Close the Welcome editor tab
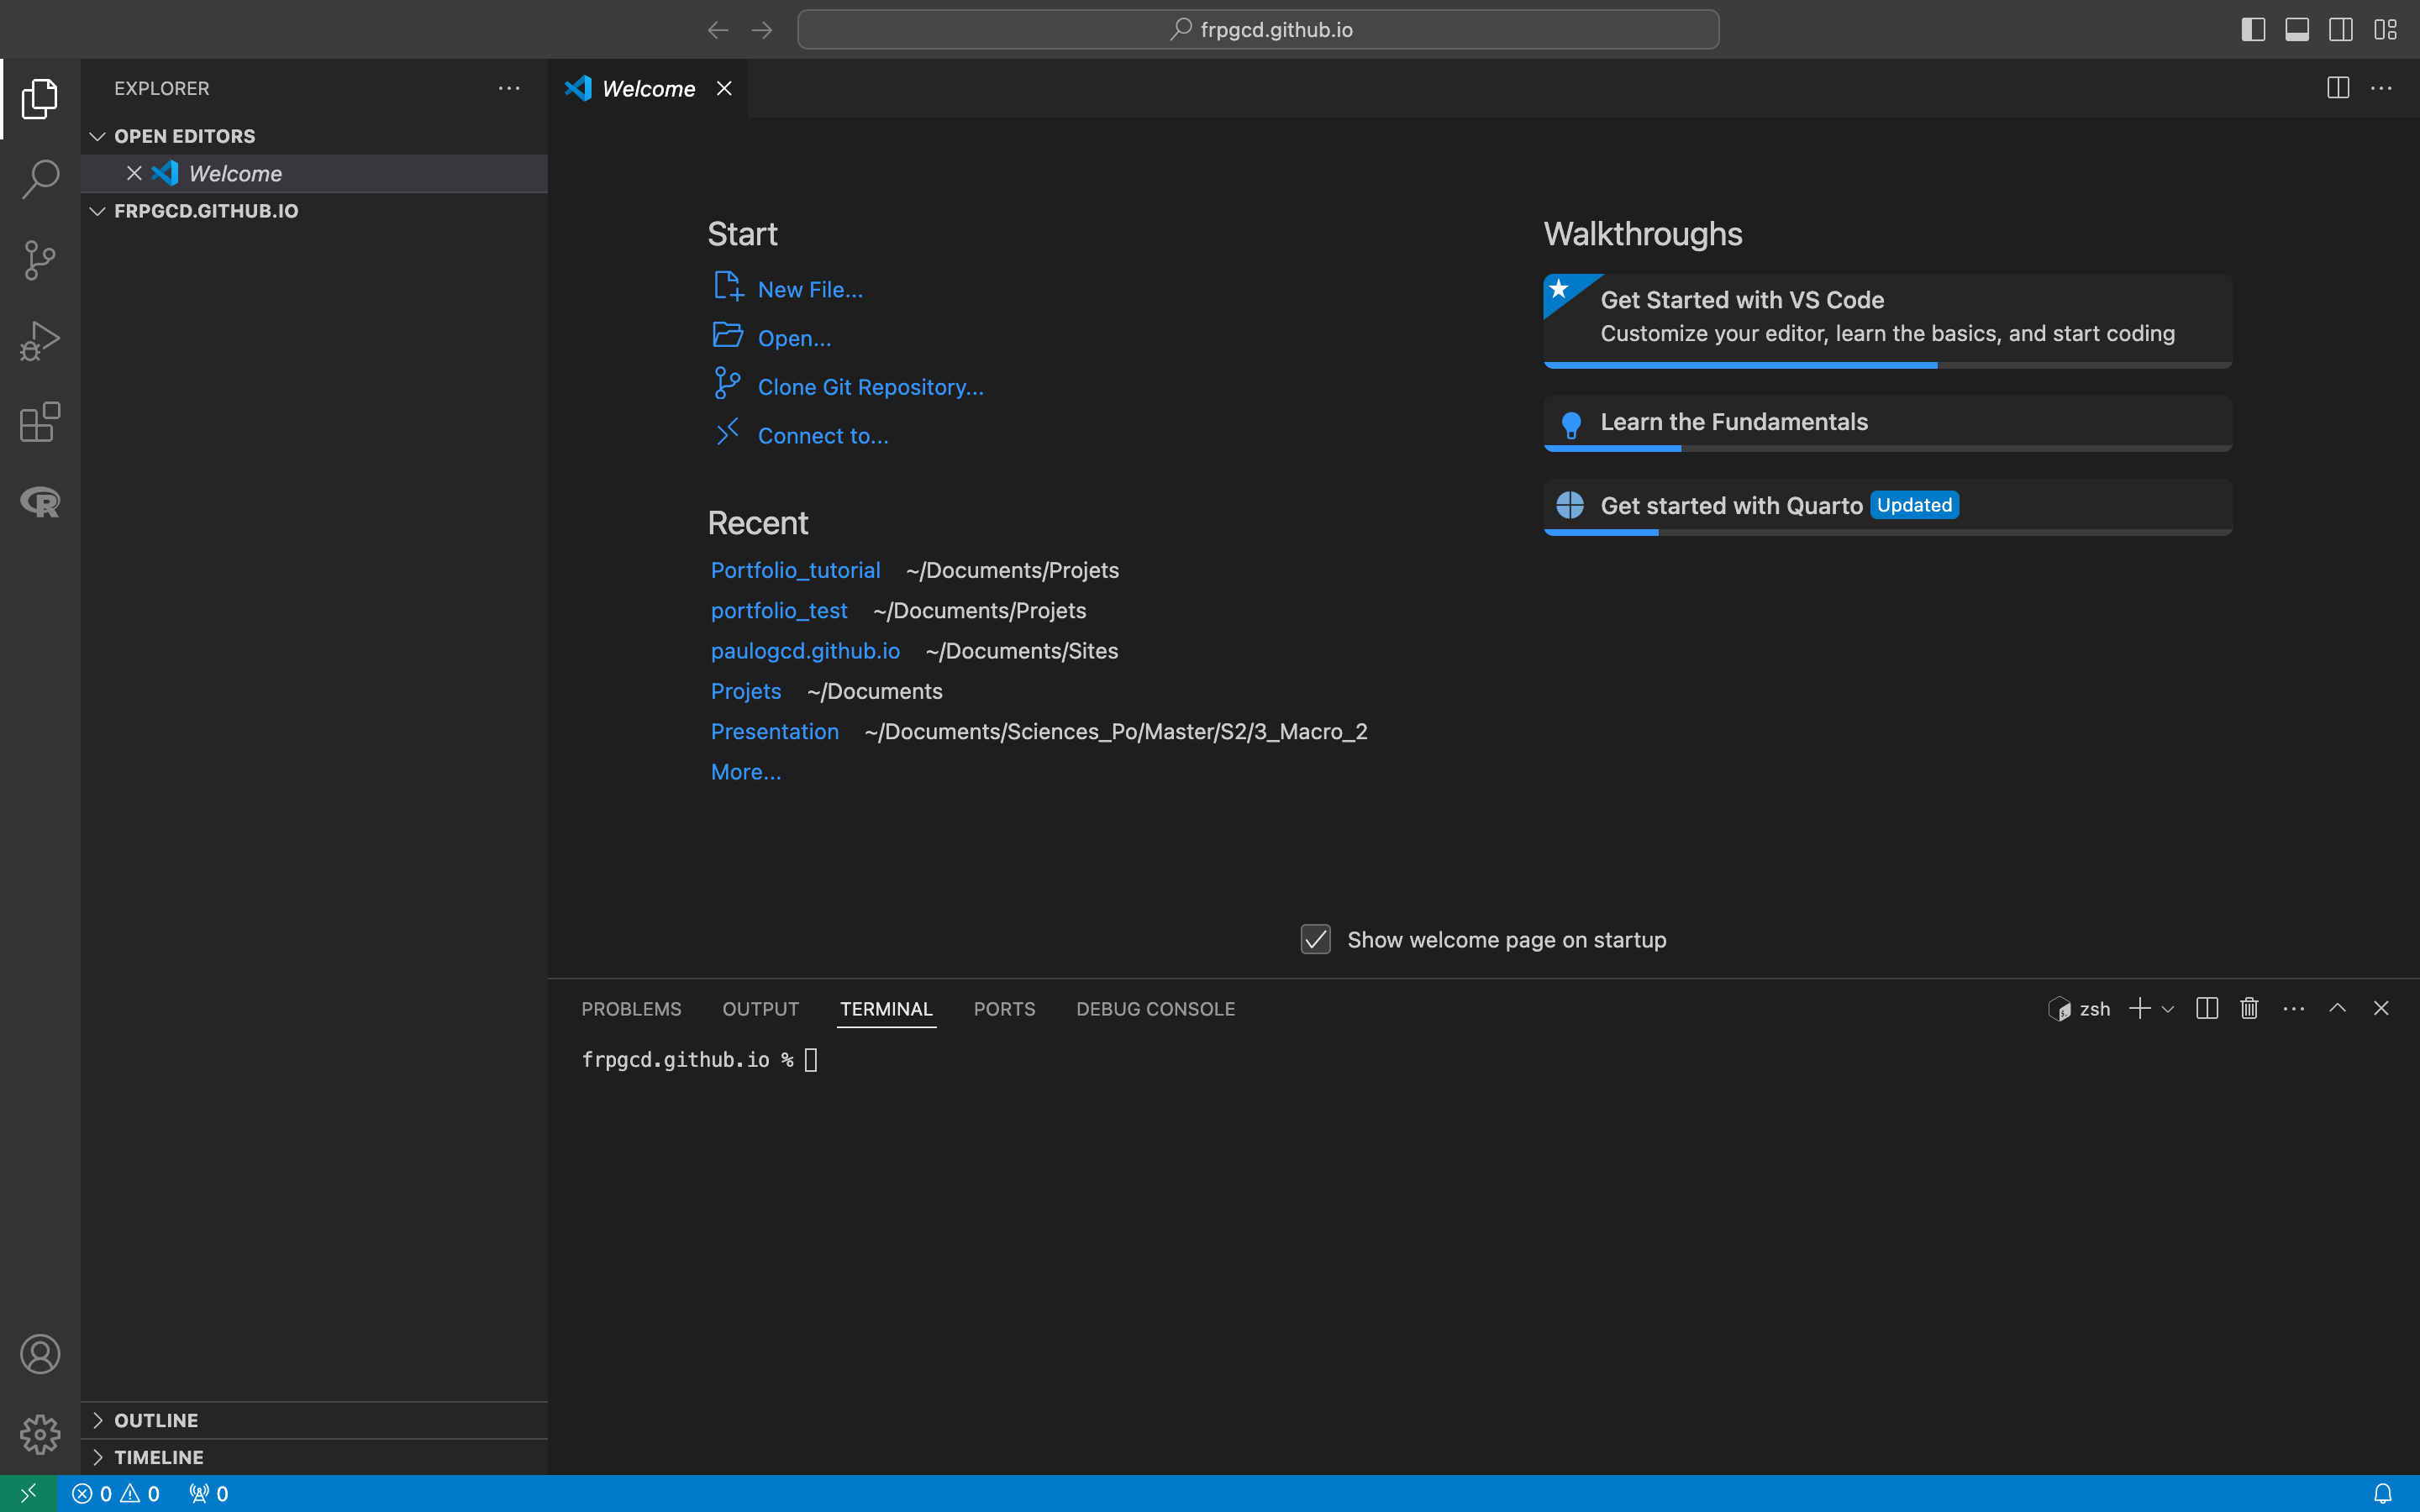The width and height of the screenshot is (2420, 1512). pos(724,88)
